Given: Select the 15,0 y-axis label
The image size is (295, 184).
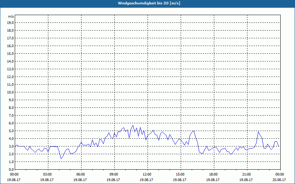Looking at the screenshot, I should pos(10,53).
